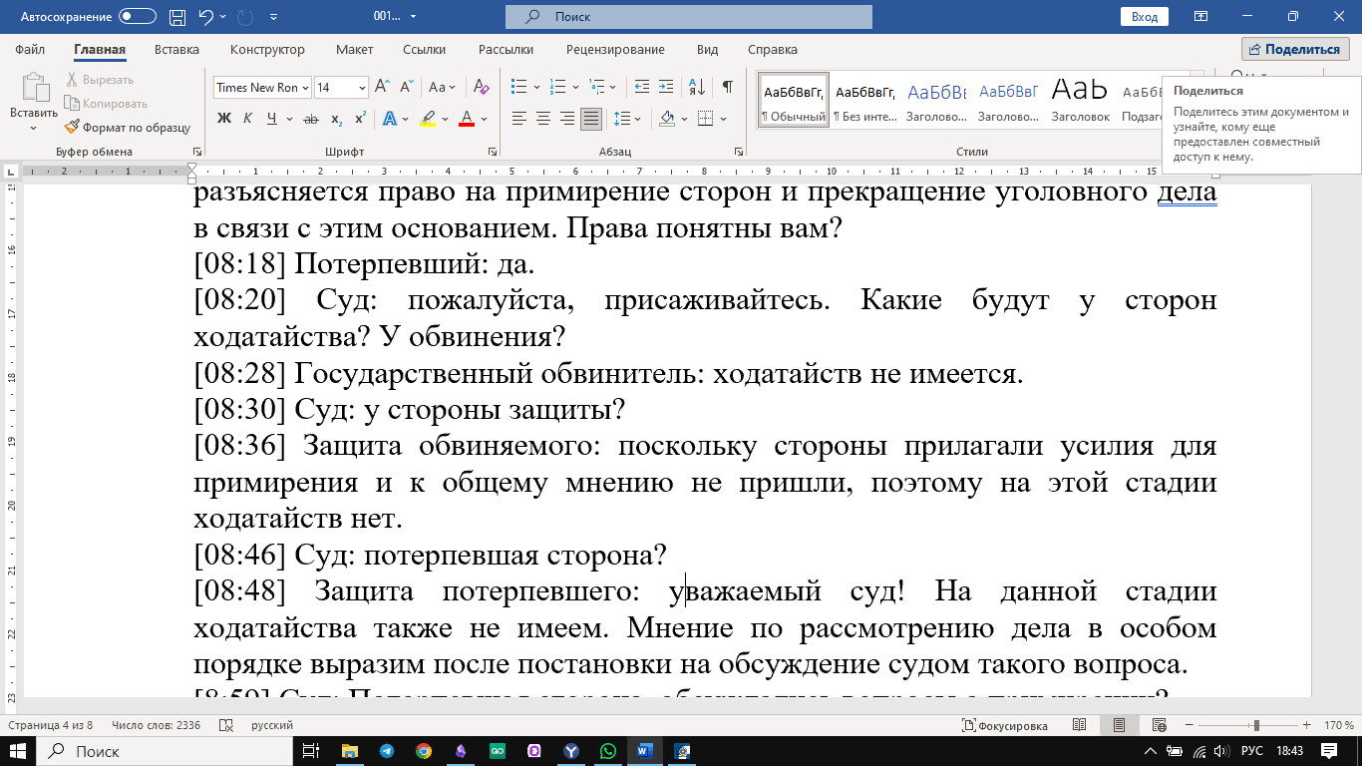Click the Поиск search box in title bar
Screen dimensions: 1362x766
pyautogui.click(x=688, y=17)
